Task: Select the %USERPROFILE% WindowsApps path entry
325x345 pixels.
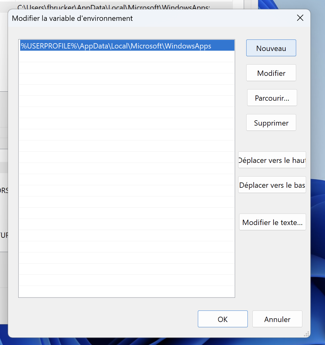Action: tap(116, 46)
